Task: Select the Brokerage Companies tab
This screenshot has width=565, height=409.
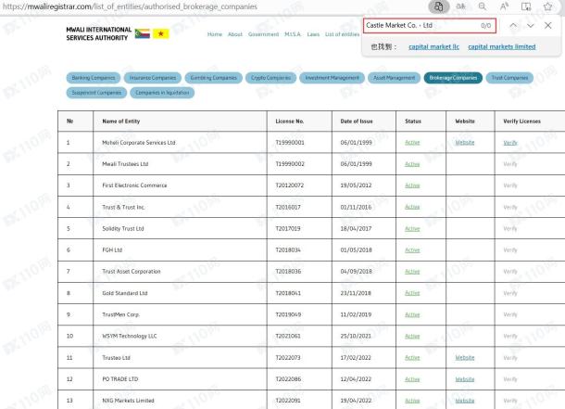Action: [x=453, y=78]
